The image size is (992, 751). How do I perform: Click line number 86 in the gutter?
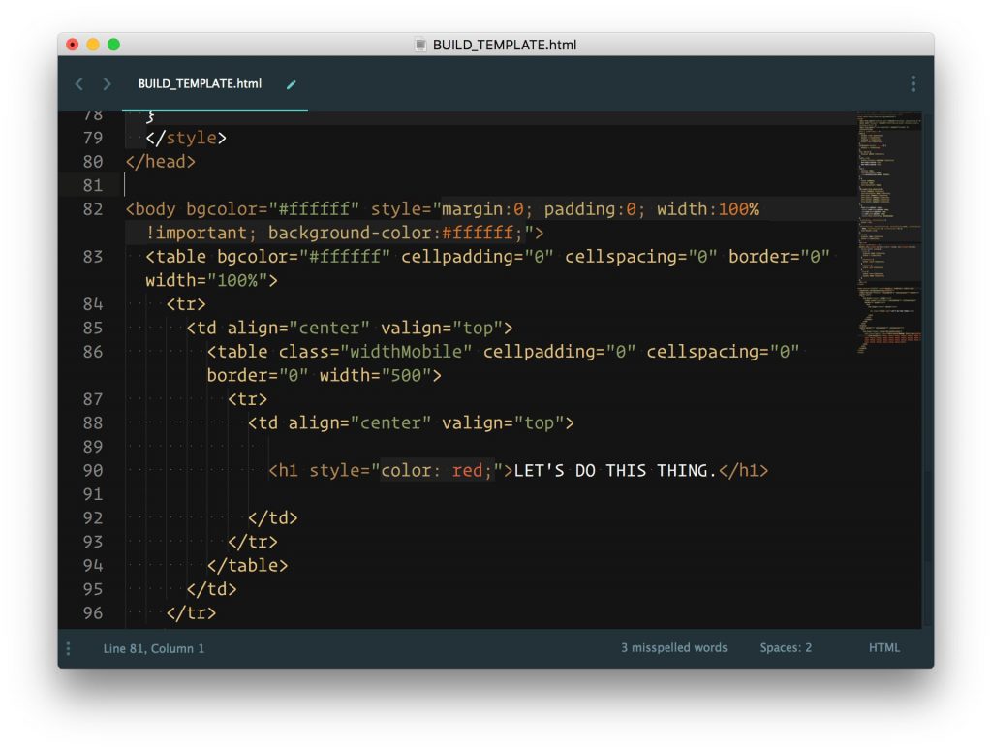click(93, 352)
